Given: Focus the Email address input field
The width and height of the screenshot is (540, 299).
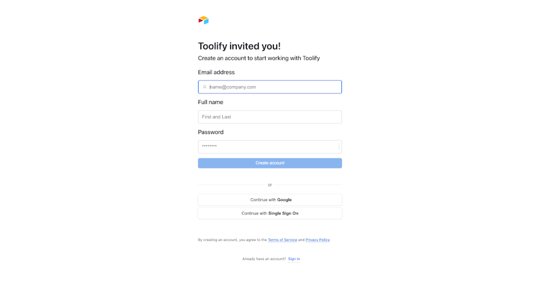Looking at the screenshot, I should click(x=269, y=87).
